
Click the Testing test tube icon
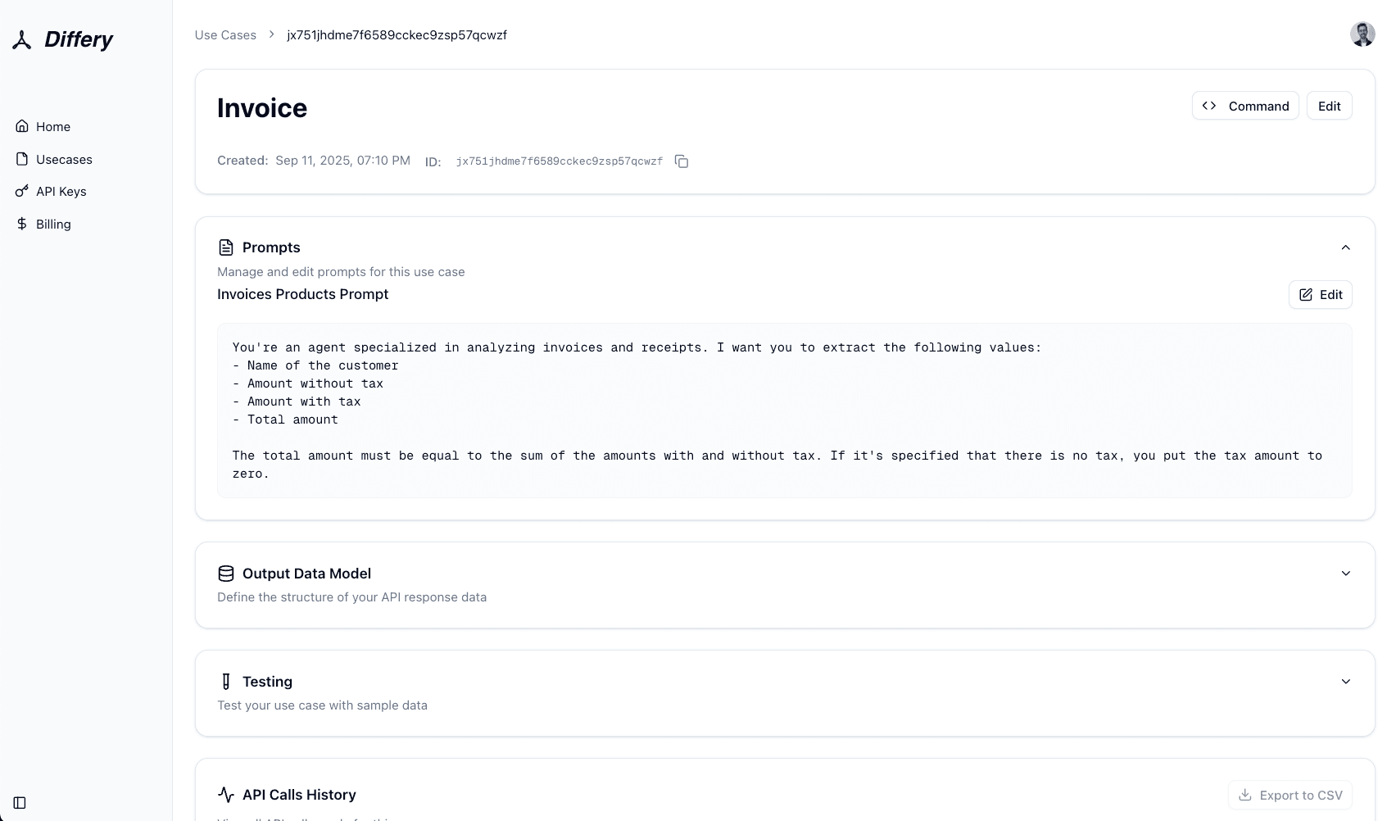coord(226,682)
